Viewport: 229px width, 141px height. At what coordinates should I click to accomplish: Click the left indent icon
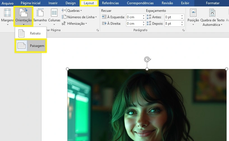tap(104, 17)
